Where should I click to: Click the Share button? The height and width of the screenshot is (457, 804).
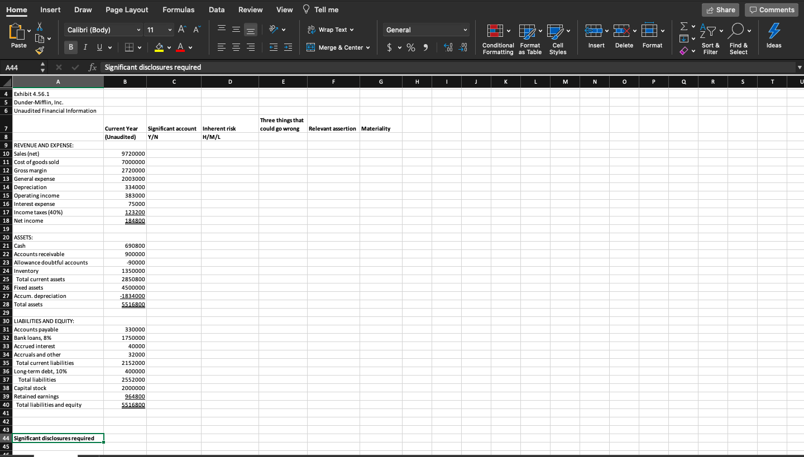tap(720, 9)
